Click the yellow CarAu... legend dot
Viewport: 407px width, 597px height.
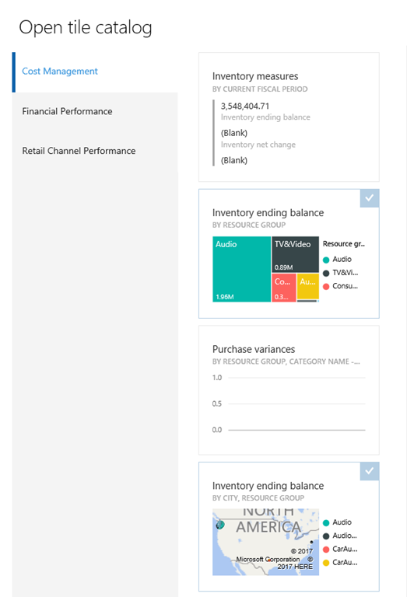tap(326, 563)
